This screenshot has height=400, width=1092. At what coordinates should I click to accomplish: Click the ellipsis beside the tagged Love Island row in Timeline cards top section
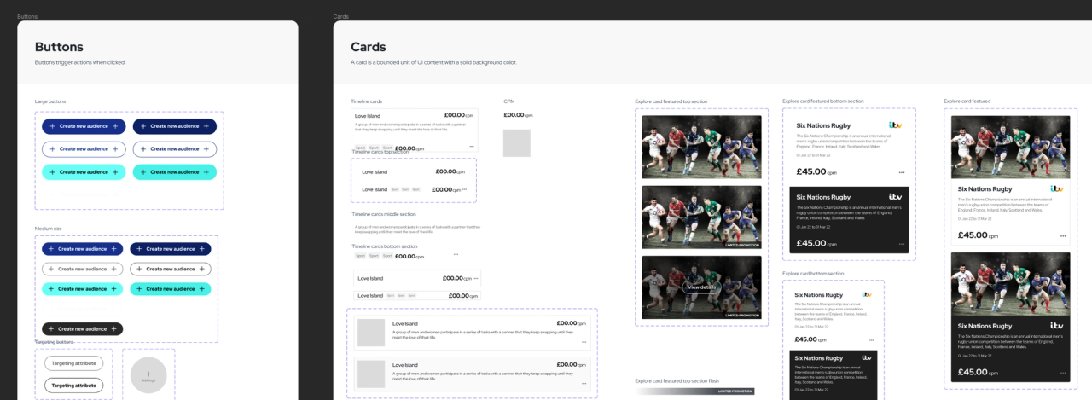tap(465, 189)
